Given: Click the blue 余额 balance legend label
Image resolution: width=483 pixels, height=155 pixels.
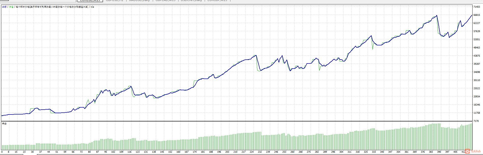Looking at the screenshot, I should (4, 7).
